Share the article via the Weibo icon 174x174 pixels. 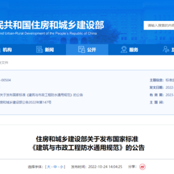[x=142, y=167]
